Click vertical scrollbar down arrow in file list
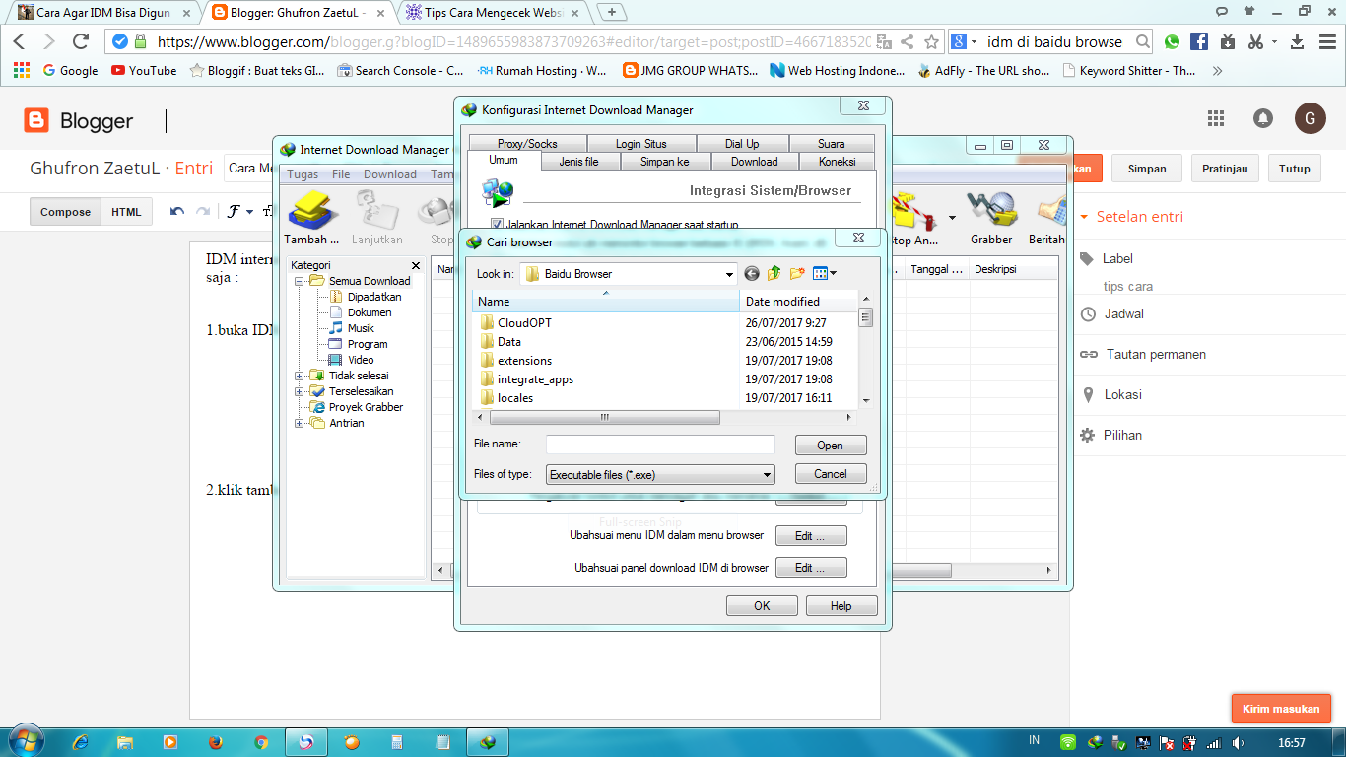This screenshot has width=1346, height=757. click(865, 400)
